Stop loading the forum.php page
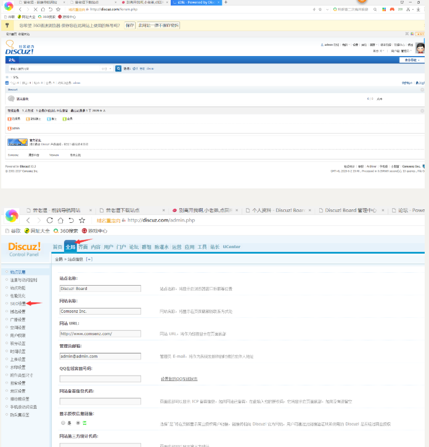Screen dimensions: 429x447 tap(35, 9)
